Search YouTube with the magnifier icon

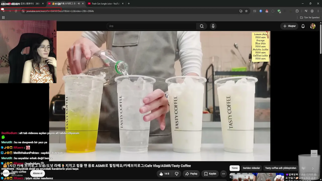click(202, 26)
